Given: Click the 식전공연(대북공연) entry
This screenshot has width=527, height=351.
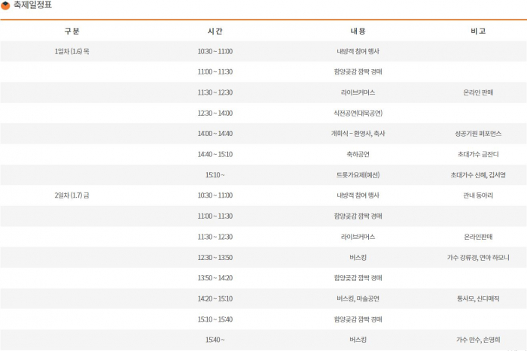Looking at the screenshot, I should [x=358, y=113].
